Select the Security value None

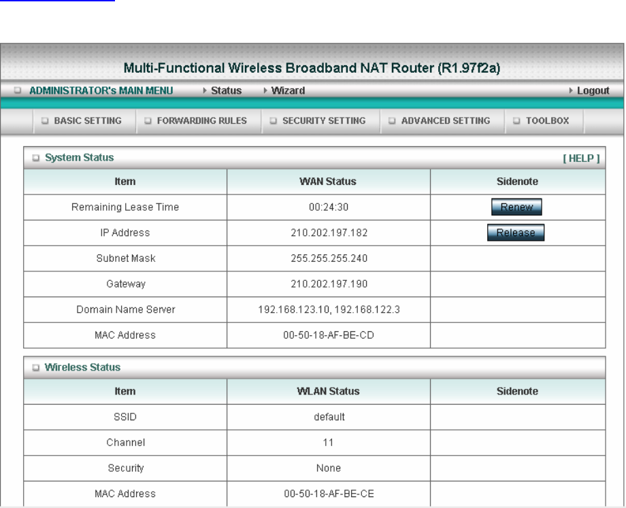(x=329, y=468)
